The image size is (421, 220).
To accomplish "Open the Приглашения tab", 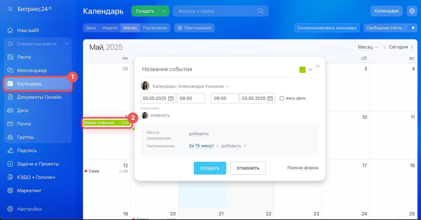I will click(194, 28).
